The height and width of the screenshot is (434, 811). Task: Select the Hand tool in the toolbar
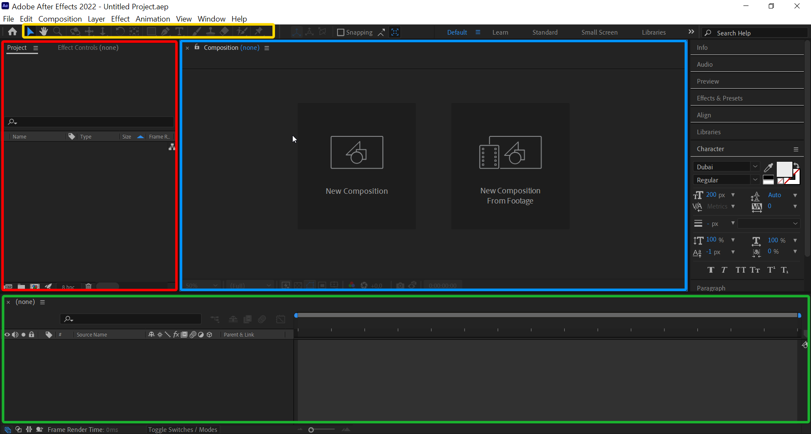click(44, 32)
